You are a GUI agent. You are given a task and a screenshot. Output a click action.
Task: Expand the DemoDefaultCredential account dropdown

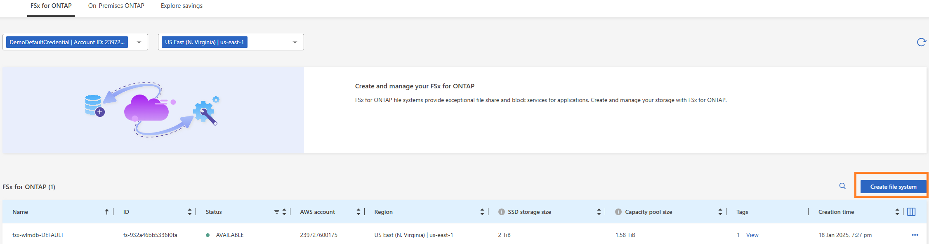point(139,42)
